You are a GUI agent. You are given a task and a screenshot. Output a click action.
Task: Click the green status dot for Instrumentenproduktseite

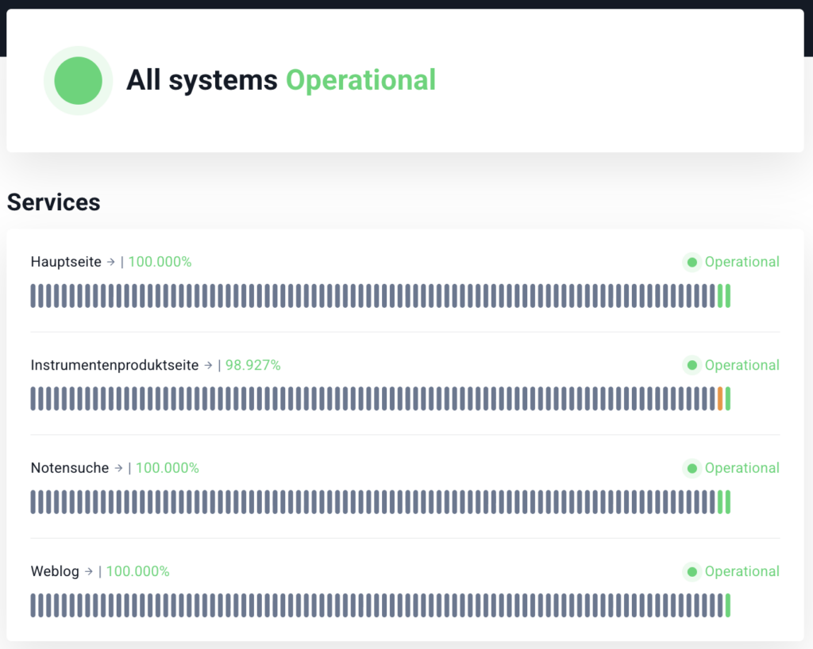pyautogui.click(x=692, y=365)
